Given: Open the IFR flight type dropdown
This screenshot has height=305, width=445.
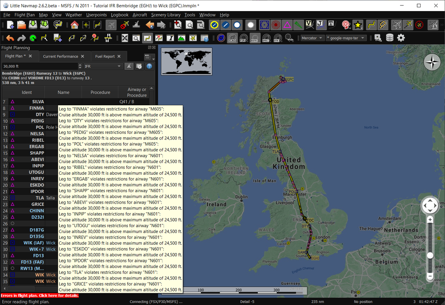Looking at the screenshot, I should tap(103, 66).
